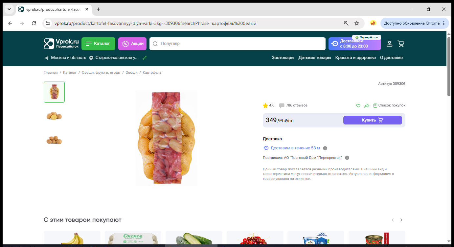Screen dimensions: 454x247
Task: Open the Овощи breadcrumb link
Action: [131, 73]
